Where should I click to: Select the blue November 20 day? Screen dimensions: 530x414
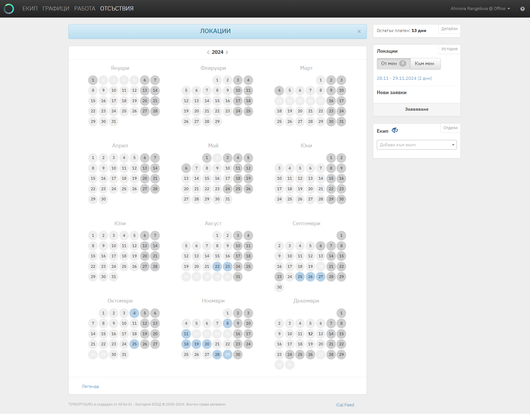tap(207, 344)
